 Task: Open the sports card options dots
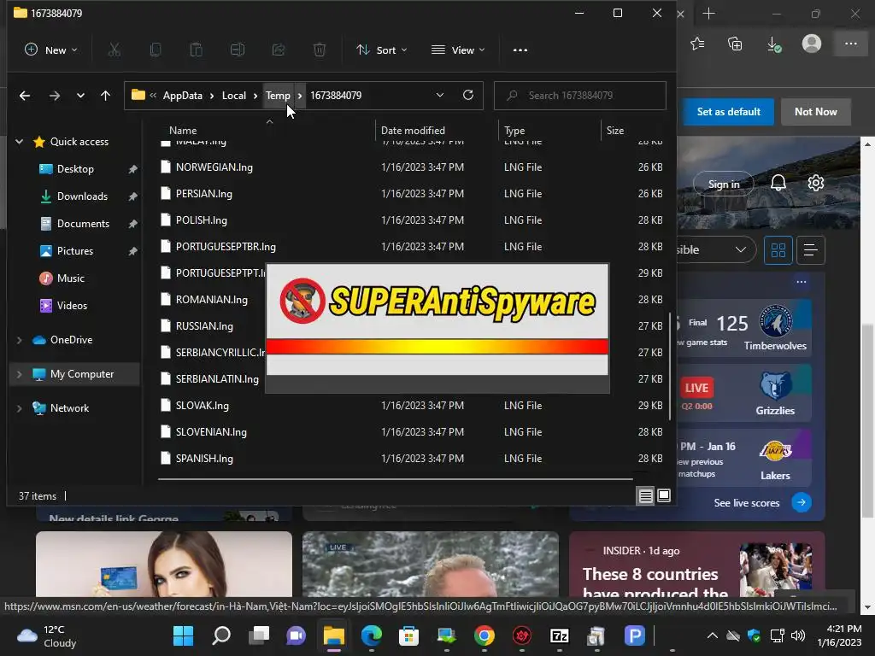(x=802, y=282)
